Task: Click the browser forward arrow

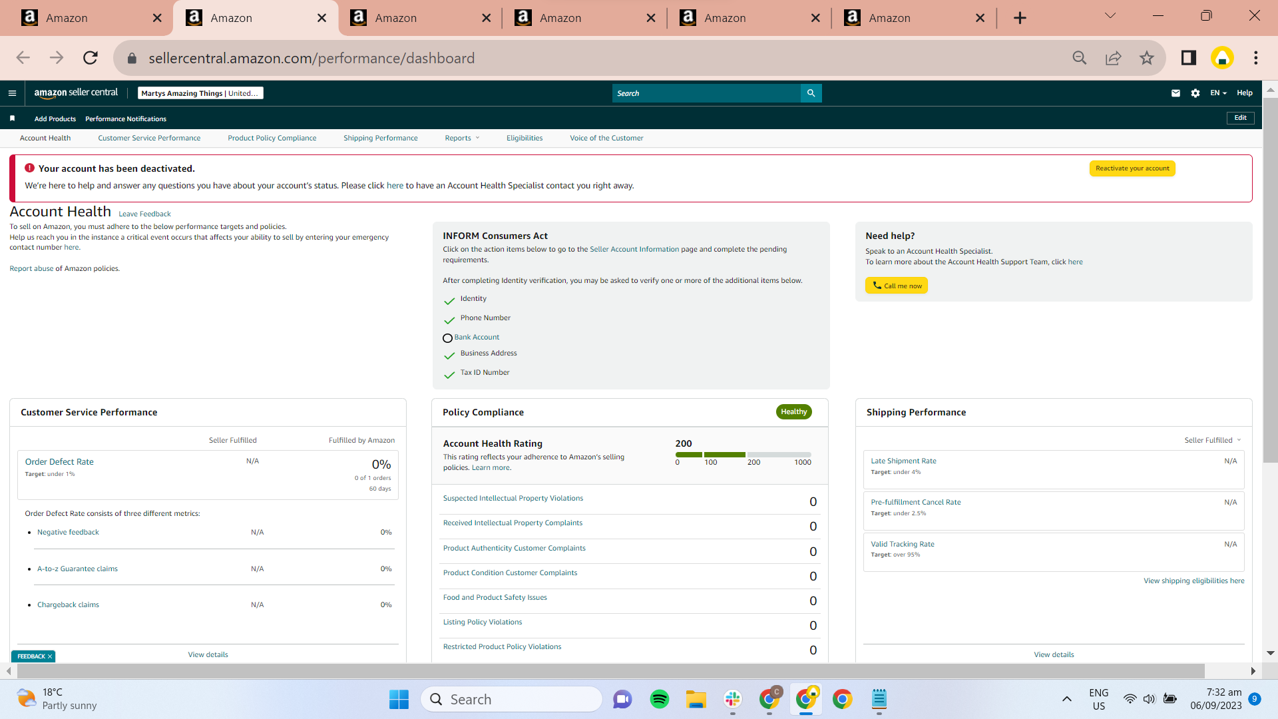Action: pos(57,58)
